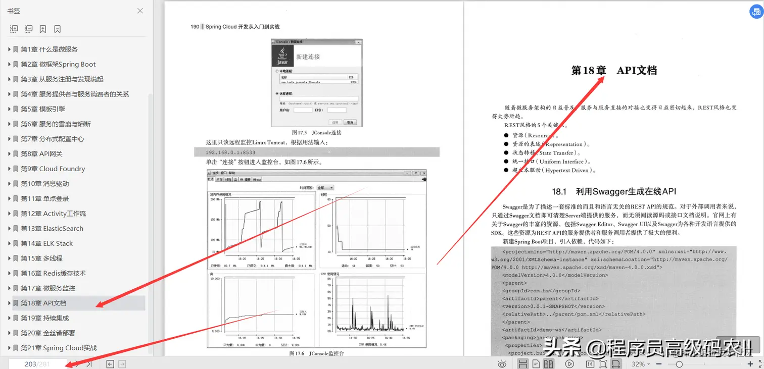Toggle actual size with the 1:1 button
This screenshot has height=369, width=764.
590,363
